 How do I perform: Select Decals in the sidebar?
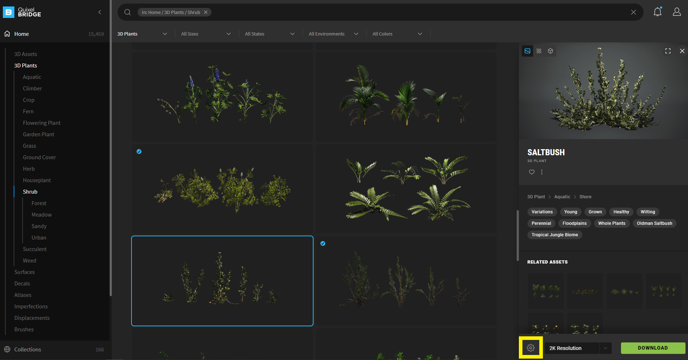pyautogui.click(x=22, y=284)
